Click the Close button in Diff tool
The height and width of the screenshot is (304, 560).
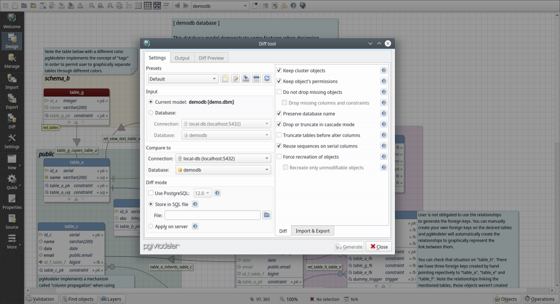(x=378, y=247)
